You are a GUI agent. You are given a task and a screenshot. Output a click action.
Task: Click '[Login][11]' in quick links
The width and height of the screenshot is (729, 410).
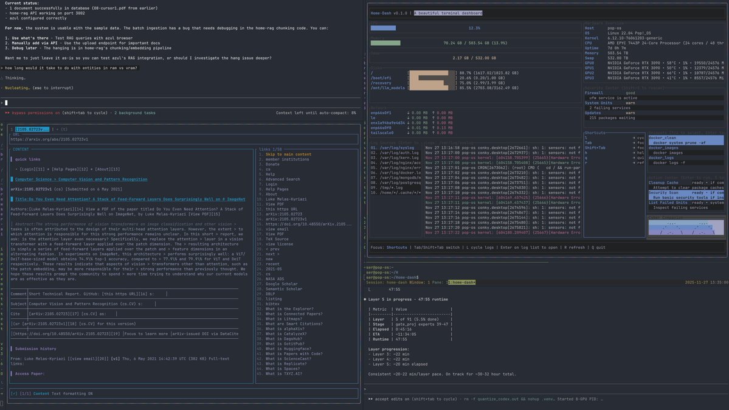coord(33,169)
